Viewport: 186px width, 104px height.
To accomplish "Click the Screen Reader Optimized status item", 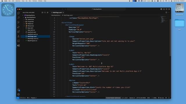I will click(x=113, y=98).
